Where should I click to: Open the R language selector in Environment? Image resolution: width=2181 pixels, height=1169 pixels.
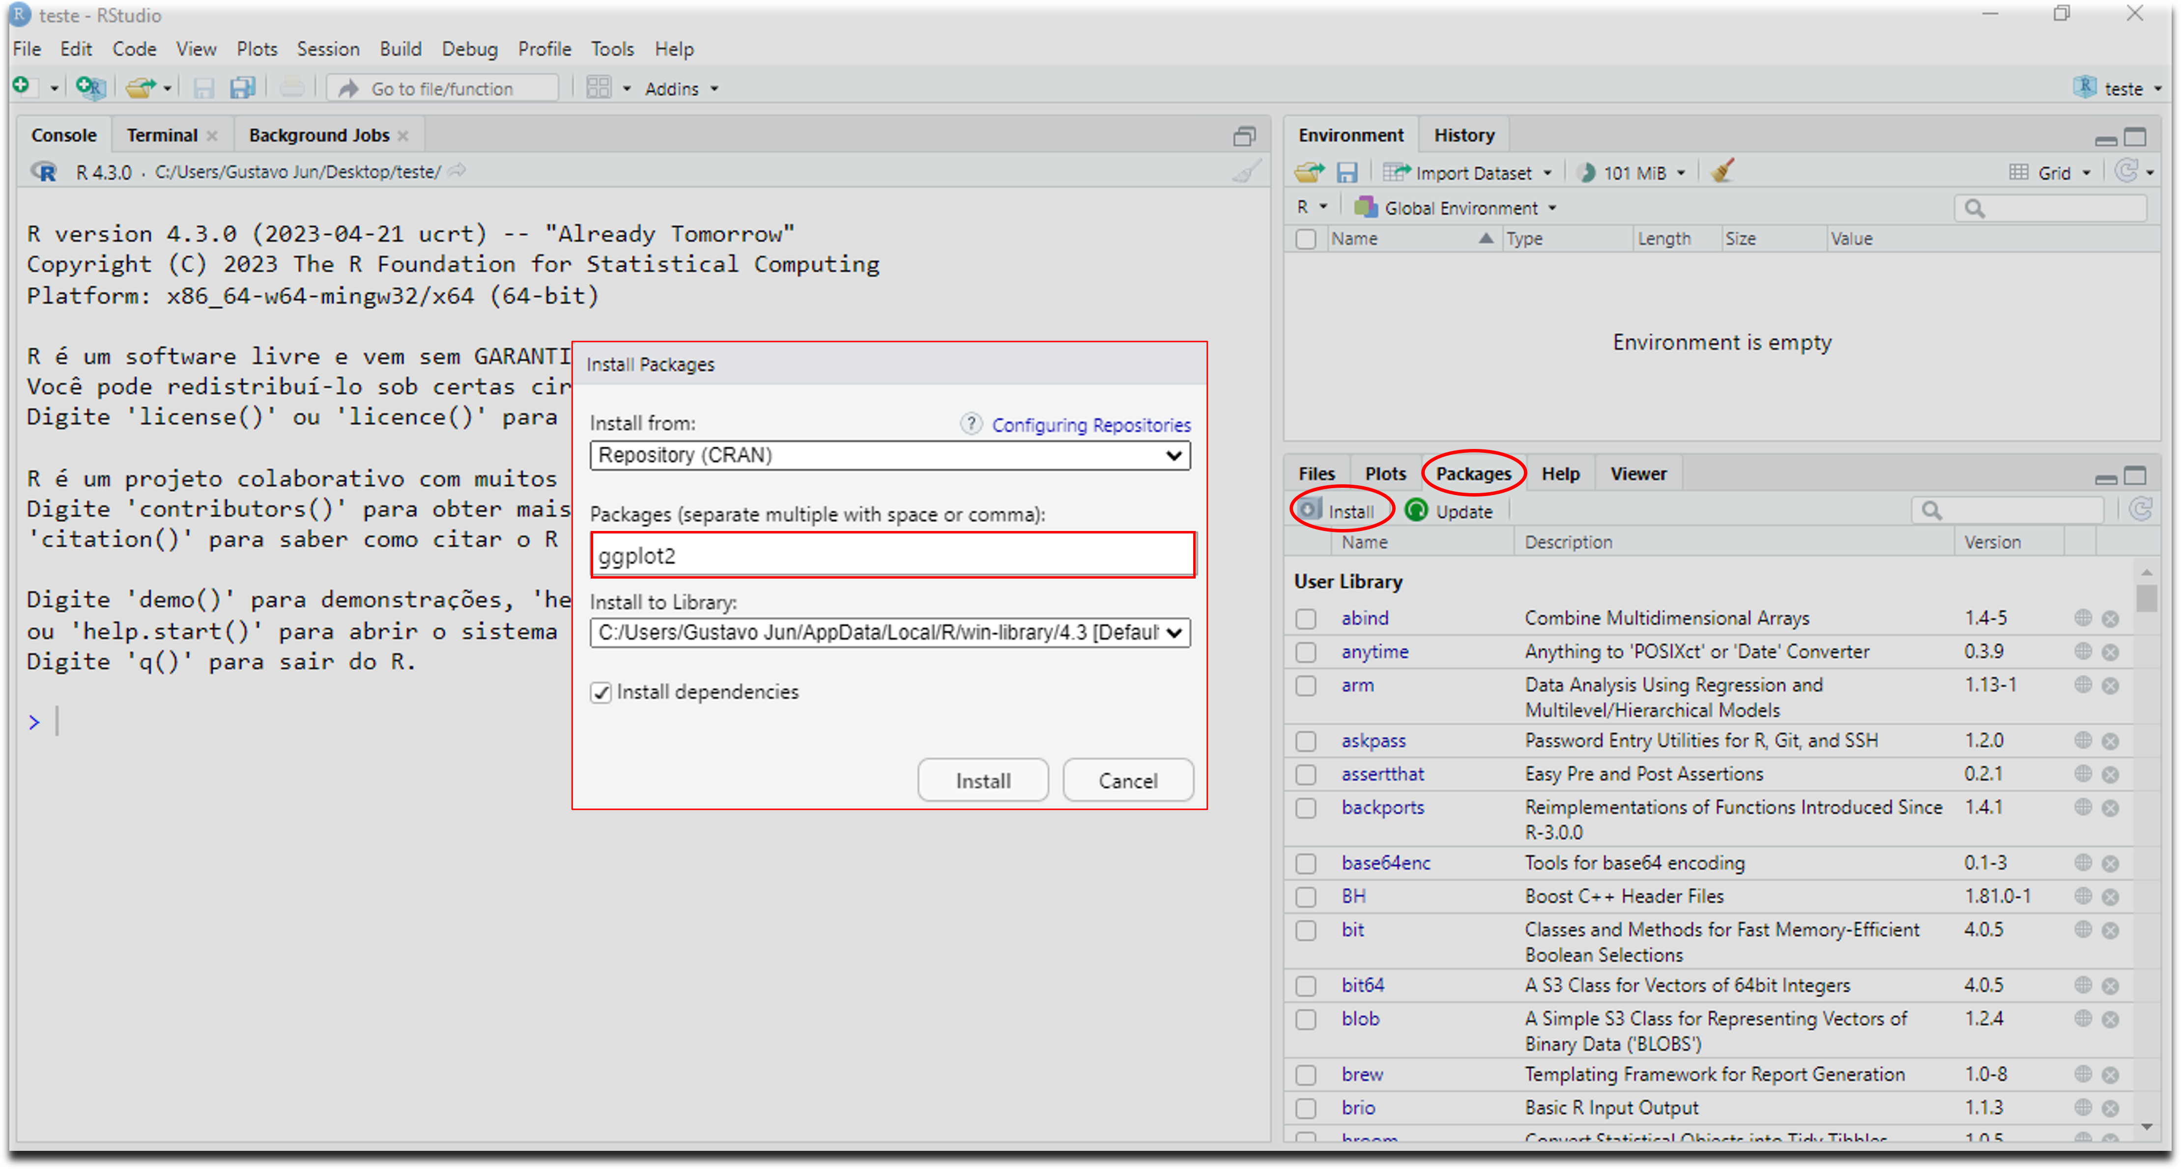click(1312, 207)
